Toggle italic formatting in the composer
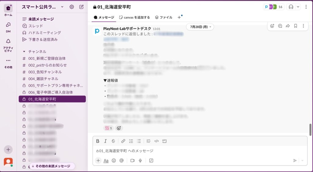Image resolution: width=313 pixels, height=172 pixels. (x=105, y=141)
